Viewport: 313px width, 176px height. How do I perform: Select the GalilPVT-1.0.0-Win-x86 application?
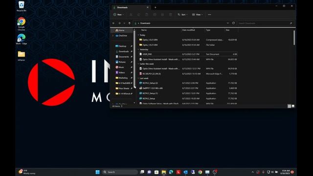point(188,88)
